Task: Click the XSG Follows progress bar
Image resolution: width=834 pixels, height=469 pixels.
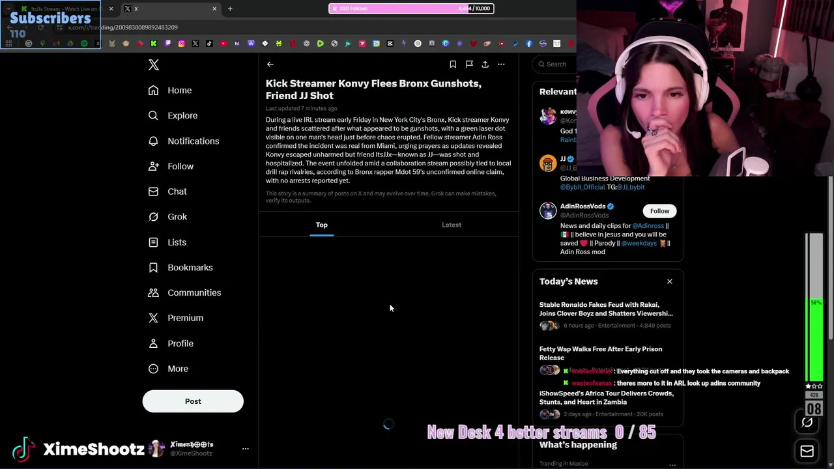Action: pyautogui.click(x=411, y=8)
